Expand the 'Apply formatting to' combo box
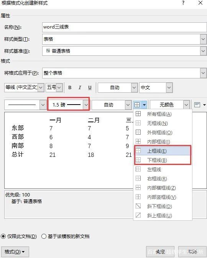The width and height of the screenshot is (207, 258). [x=203, y=73]
